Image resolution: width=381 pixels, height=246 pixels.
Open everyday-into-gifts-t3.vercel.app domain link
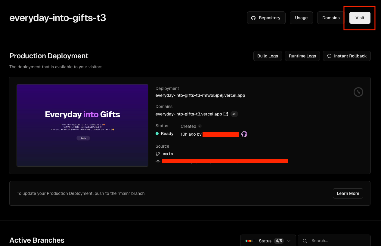(x=189, y=114)
